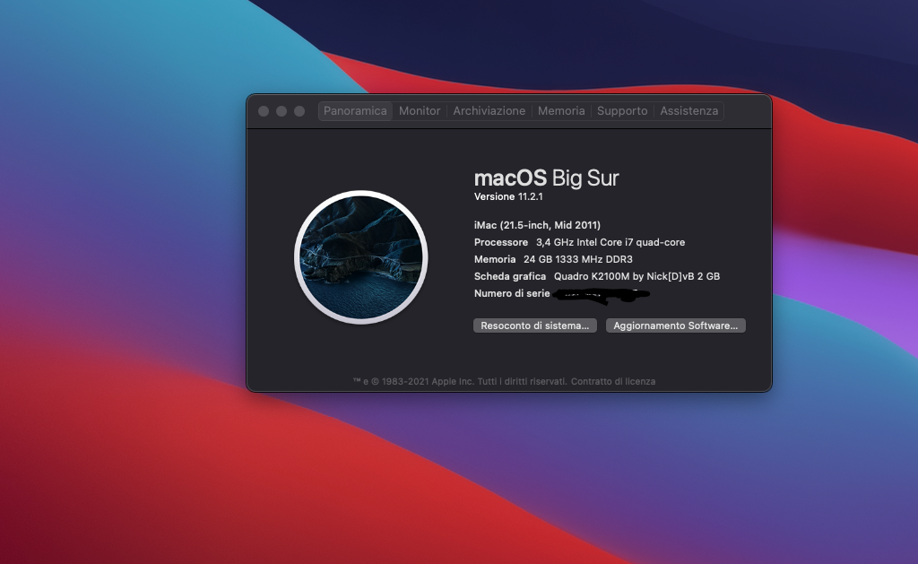Screen dimensions: 918x564
Task: Switch to the Supporto tab
Action: click(x=622, y=110)
